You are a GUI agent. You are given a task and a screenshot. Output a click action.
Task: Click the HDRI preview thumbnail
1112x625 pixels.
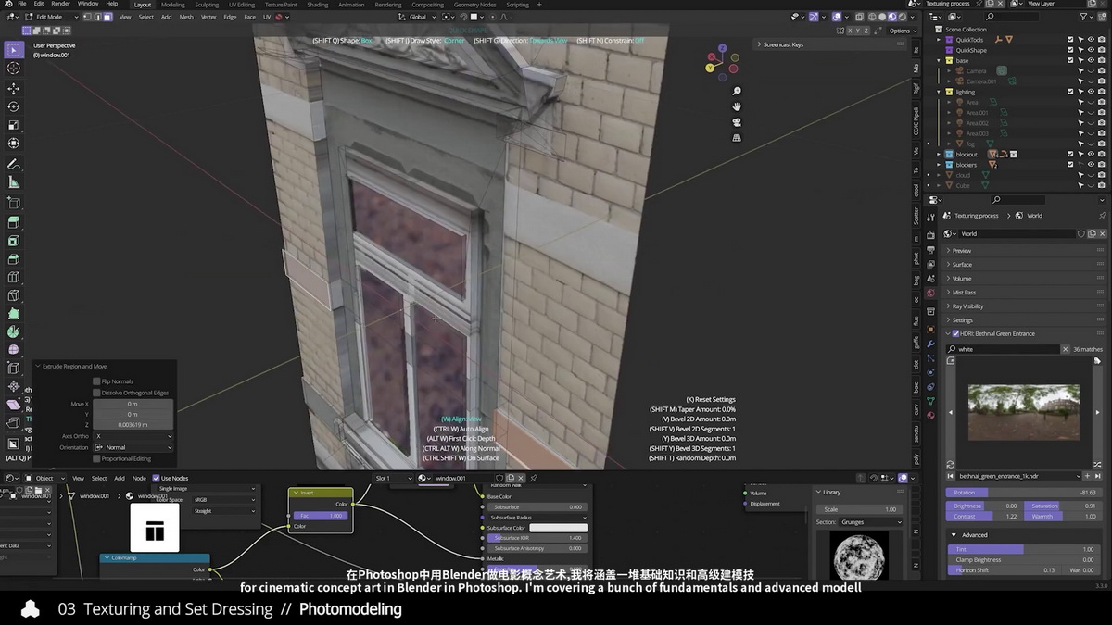point(1023,412)
